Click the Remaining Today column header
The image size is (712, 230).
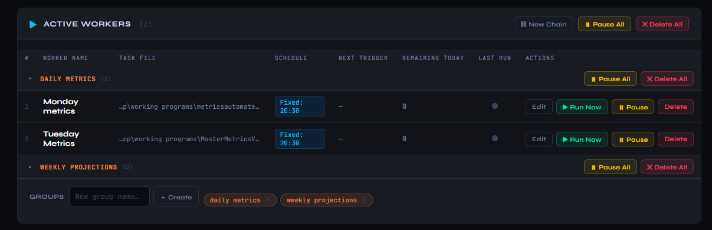433,58
